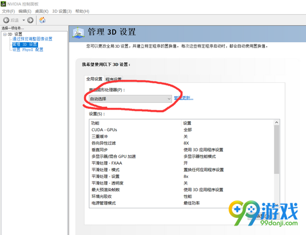Viewport: 306px width, 235px height.
Task: Click the Forward arrow icon in toolbar
Action: [30, 20]
